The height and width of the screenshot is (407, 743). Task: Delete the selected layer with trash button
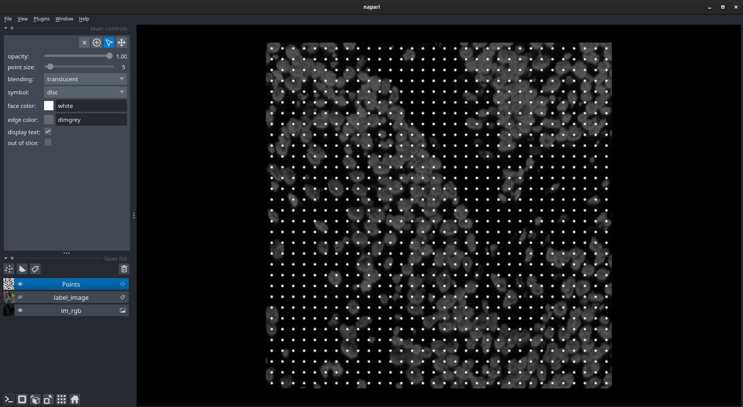124,269
